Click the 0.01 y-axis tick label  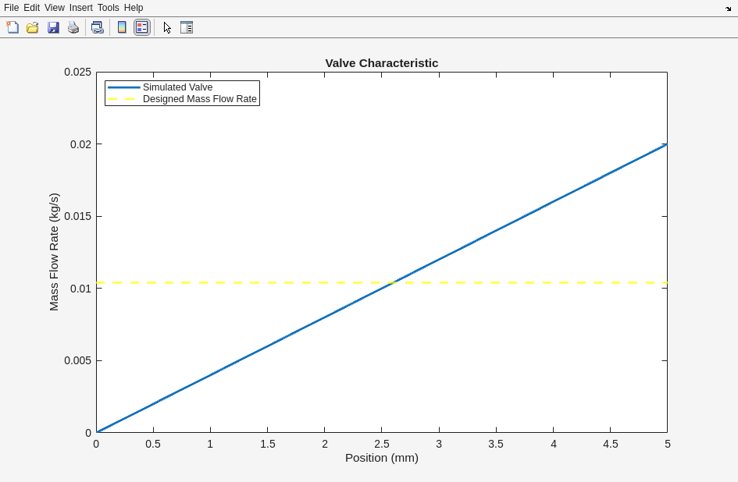pos(80,289)
